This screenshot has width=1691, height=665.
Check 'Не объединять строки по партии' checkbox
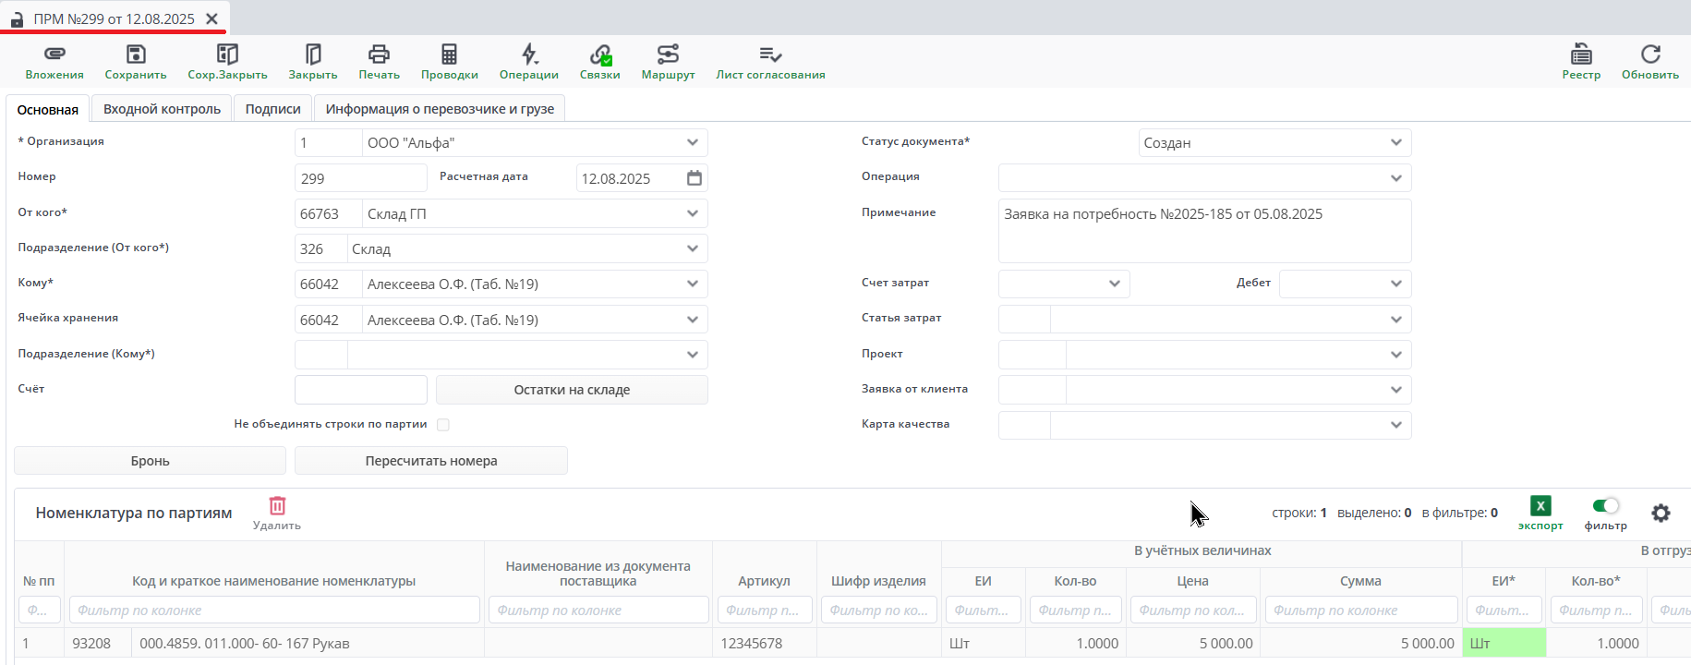[x=443, y=425]
